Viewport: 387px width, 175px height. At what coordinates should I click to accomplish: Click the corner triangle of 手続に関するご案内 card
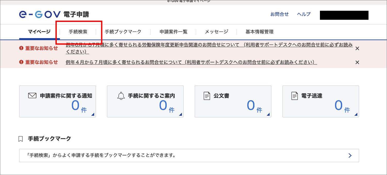(x=181, y=114)
